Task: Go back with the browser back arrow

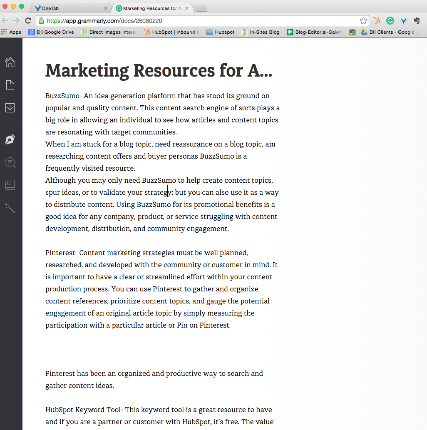Action: (x=5, y=20)
